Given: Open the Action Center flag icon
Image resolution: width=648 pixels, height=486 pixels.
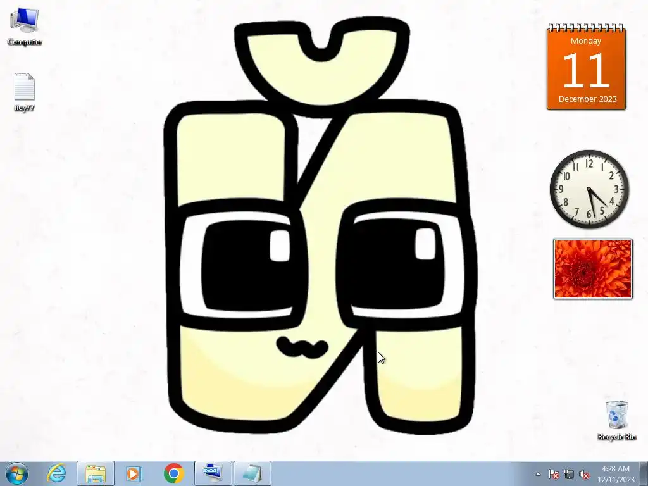Looking at the screenshot, I should [x=553, y=474].
